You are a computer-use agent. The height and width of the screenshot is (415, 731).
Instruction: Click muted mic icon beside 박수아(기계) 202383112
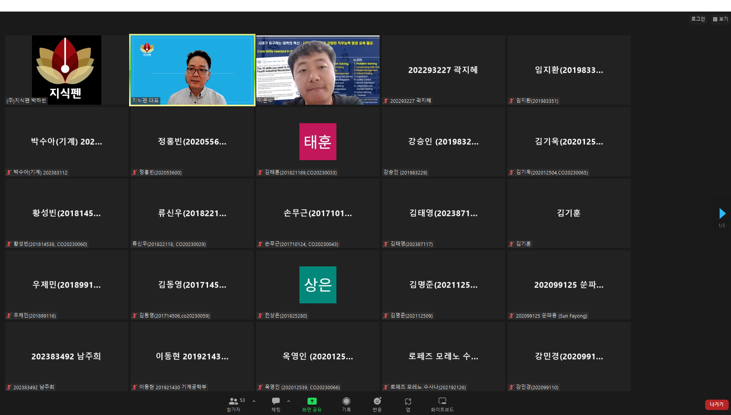coord(9,172)
